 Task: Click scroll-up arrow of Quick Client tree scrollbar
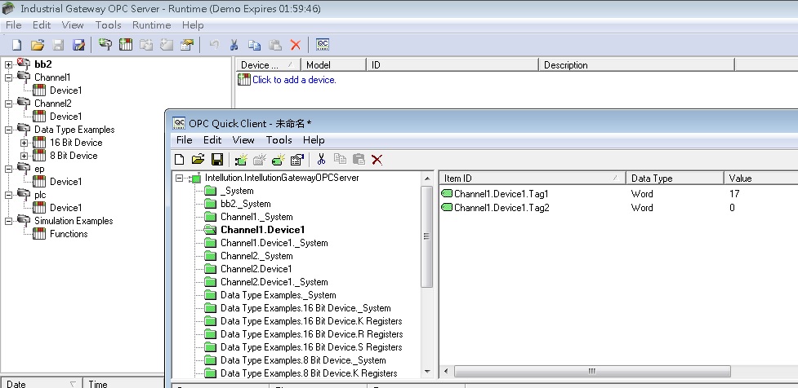tap(426, 178)
